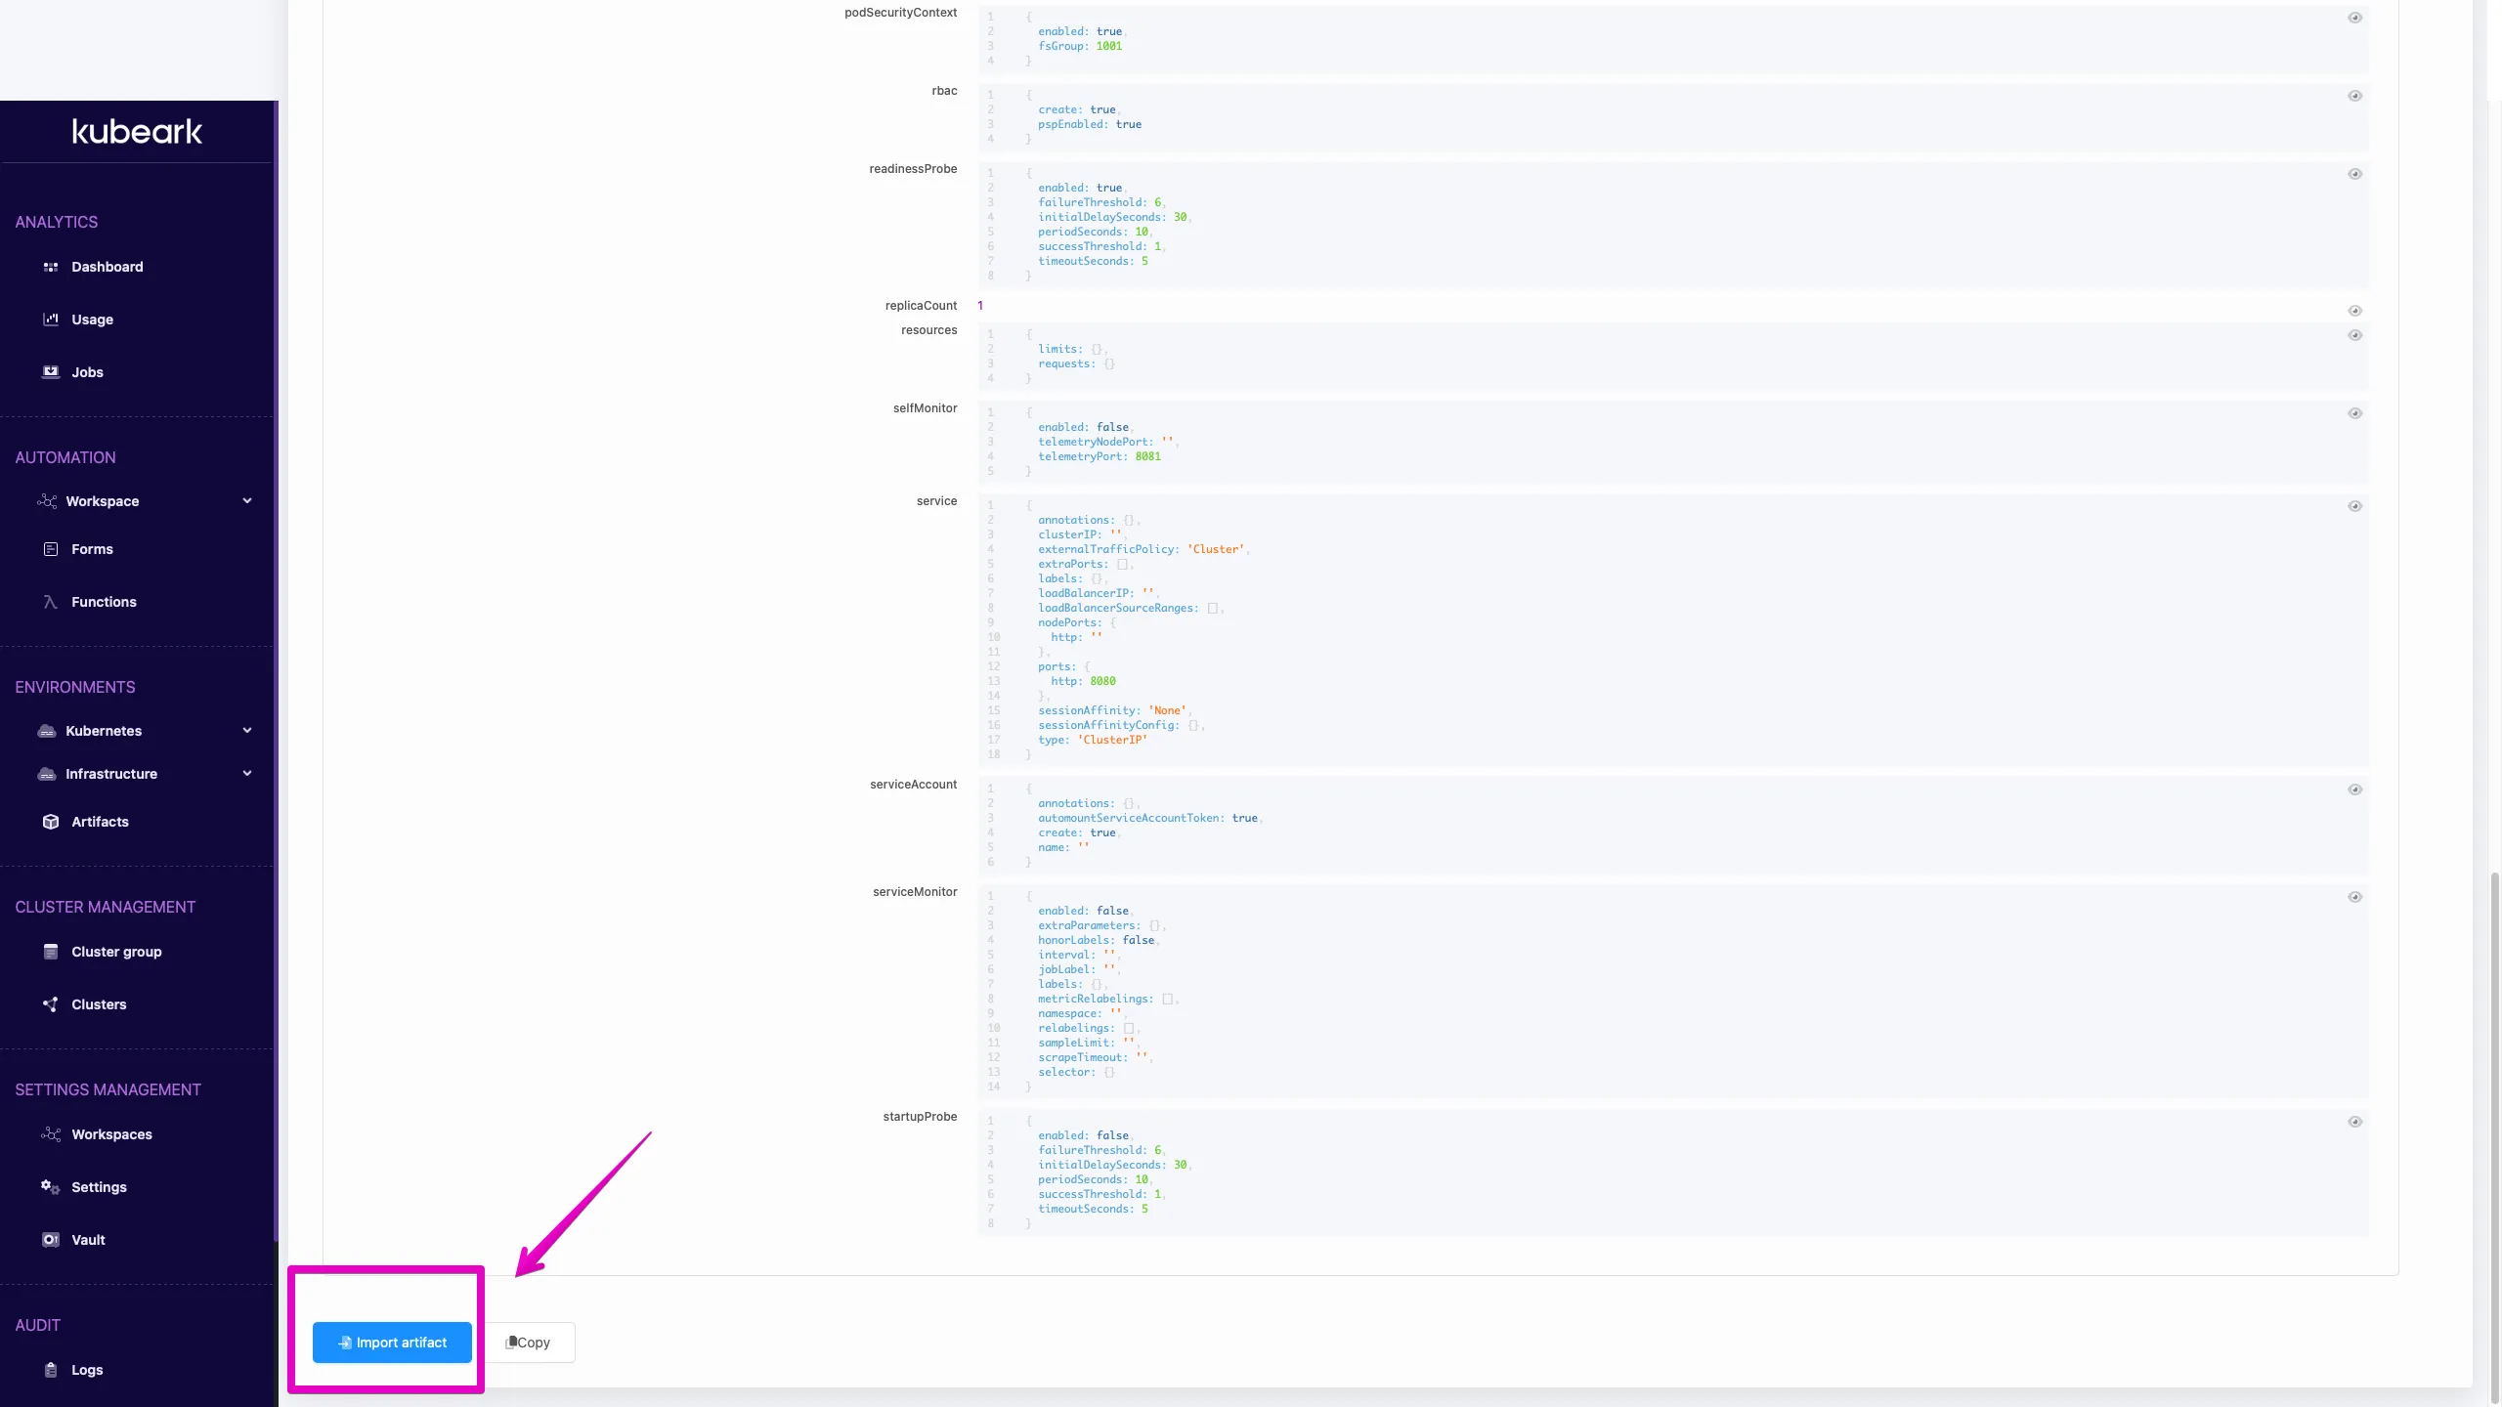The width and height of the screenshot is (2502, 1407).
Task: Toggle visibility eye for replicaCount
Action: (x=2354, y=311)
